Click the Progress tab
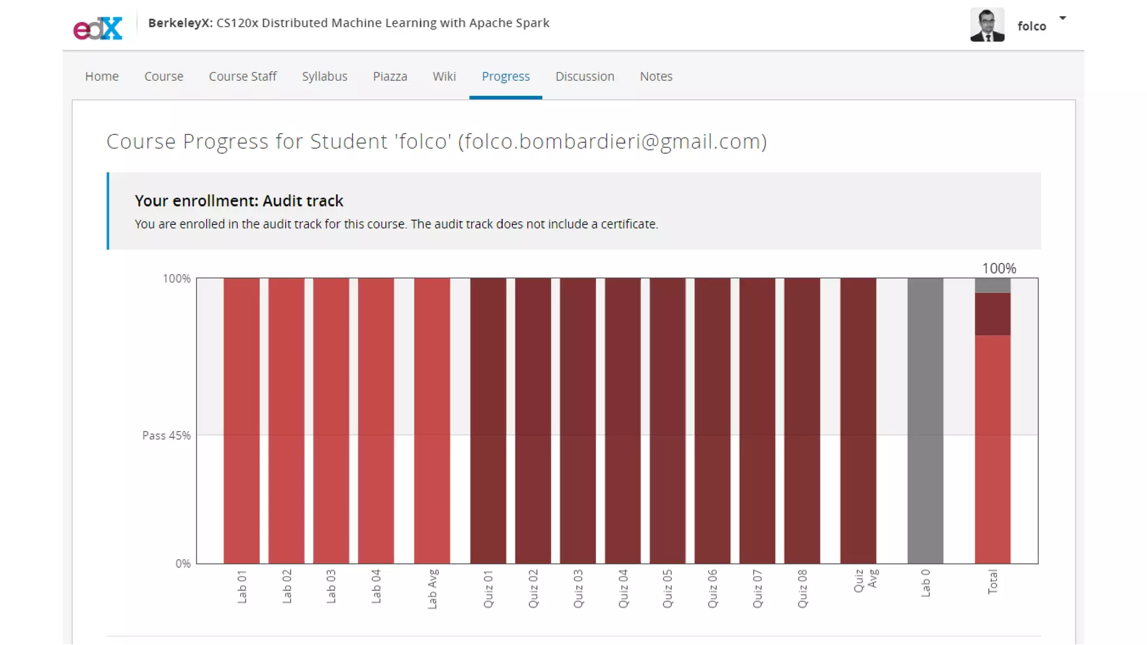Image resolution: width=1147 pixels, height=645 pixels. pyautogui.click(x=505, y=76)
